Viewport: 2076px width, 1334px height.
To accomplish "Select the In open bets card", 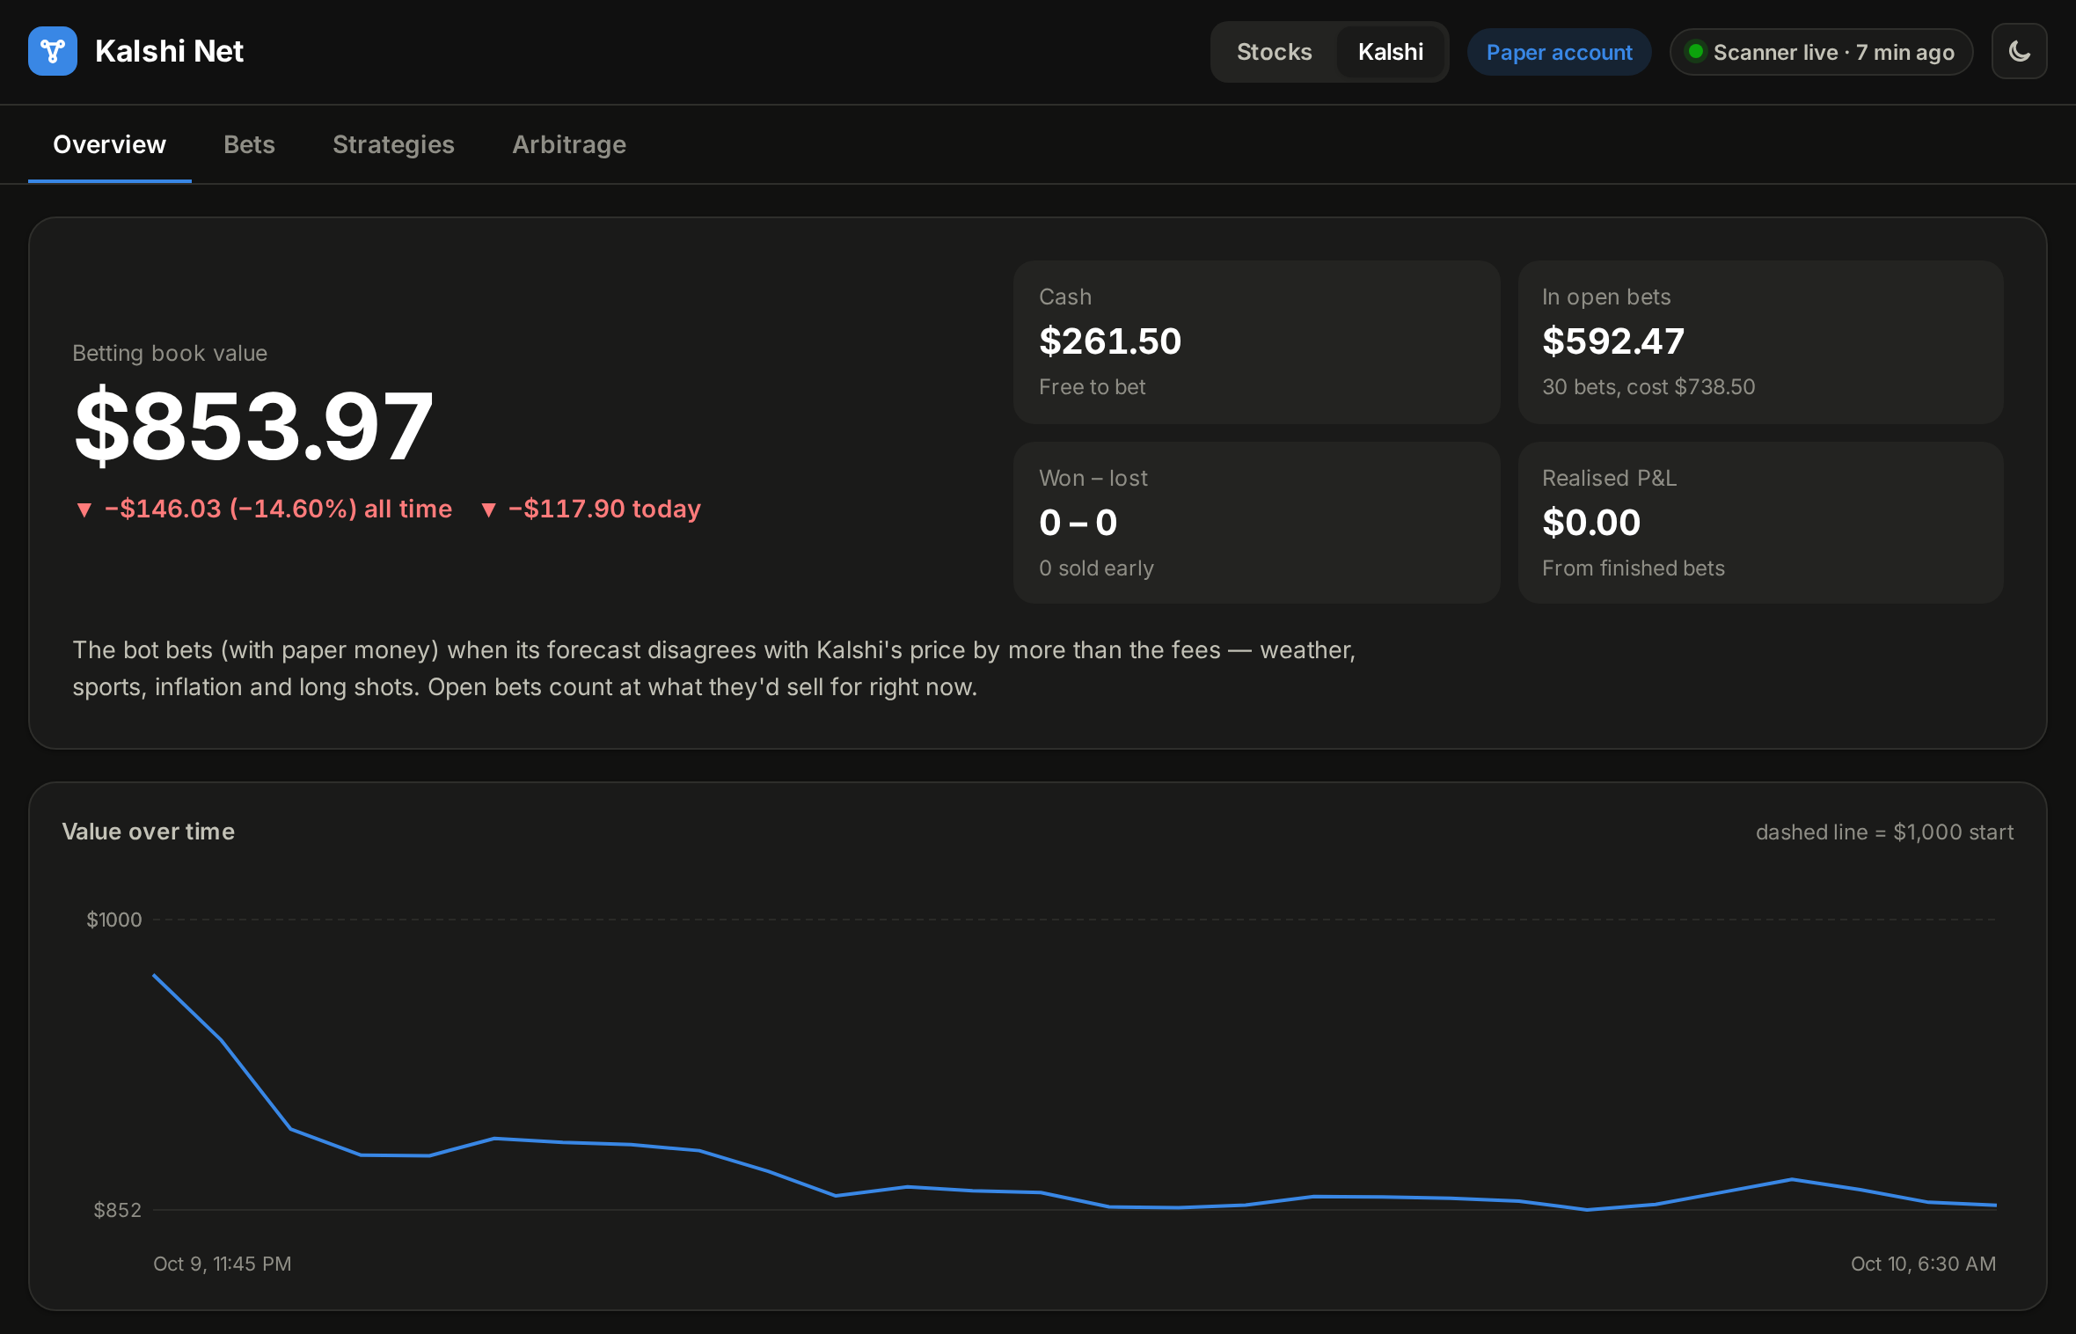I will (1760, 342).
